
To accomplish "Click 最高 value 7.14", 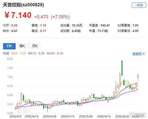I will 43,25.
